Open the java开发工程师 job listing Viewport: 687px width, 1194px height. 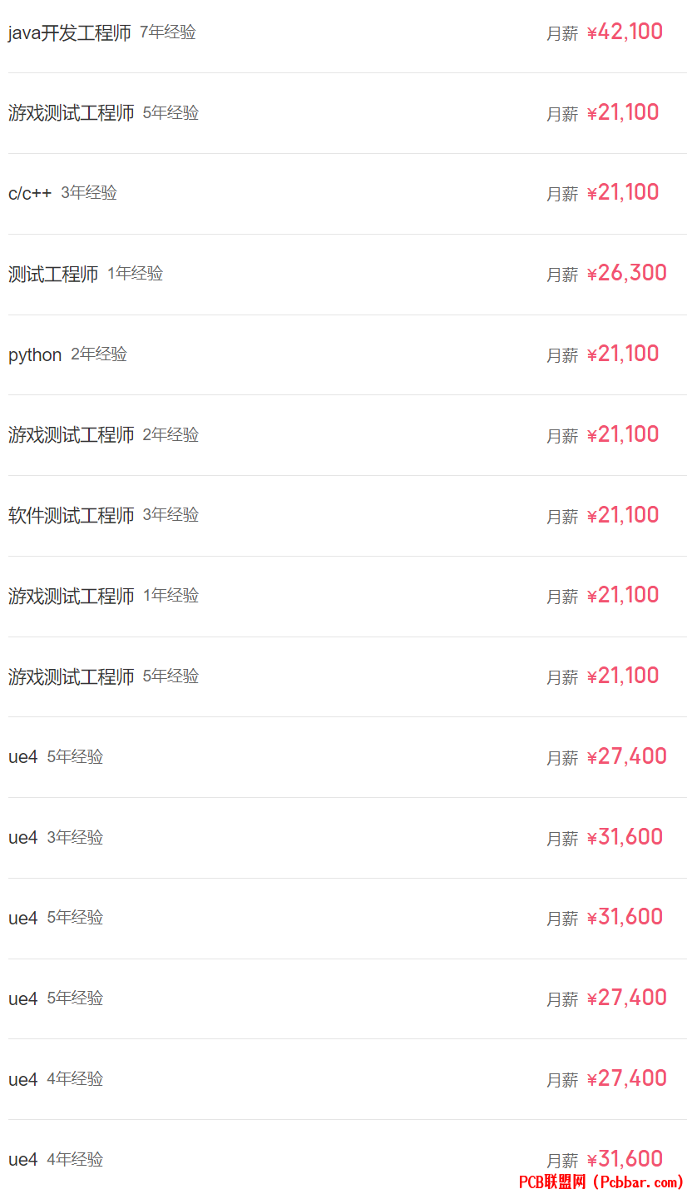click(70, 33)
